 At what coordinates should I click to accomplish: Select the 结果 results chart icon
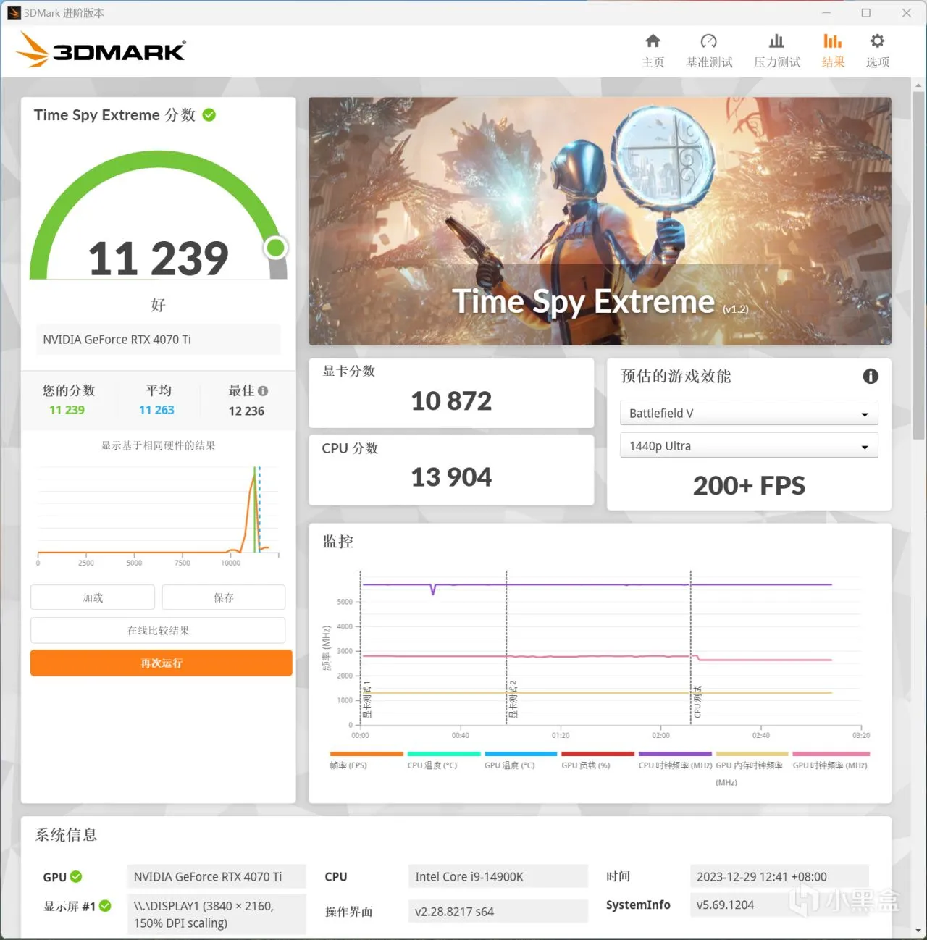click(x=833, y=41)
